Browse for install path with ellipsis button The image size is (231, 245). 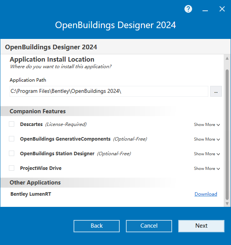tap(216, 91)
